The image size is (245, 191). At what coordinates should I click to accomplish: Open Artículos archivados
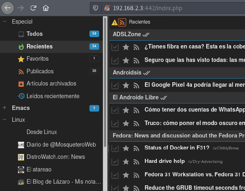click(51, 83)
